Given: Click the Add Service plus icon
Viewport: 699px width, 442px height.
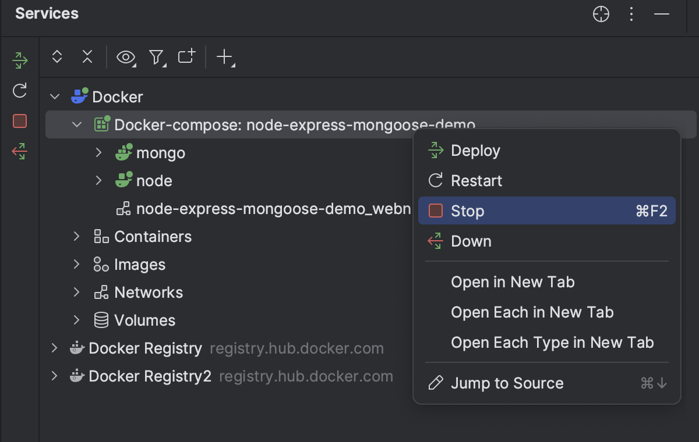Looking at the screenshot, I should click(225, 57).
